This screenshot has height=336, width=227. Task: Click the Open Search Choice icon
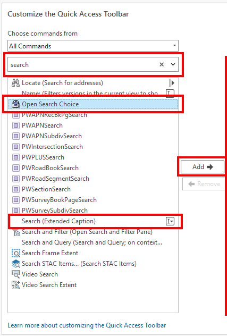coord(15,104)
